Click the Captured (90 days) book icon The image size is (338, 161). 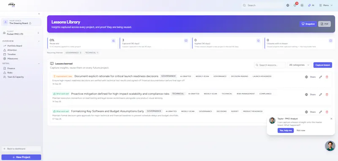[x=186, y=40]
